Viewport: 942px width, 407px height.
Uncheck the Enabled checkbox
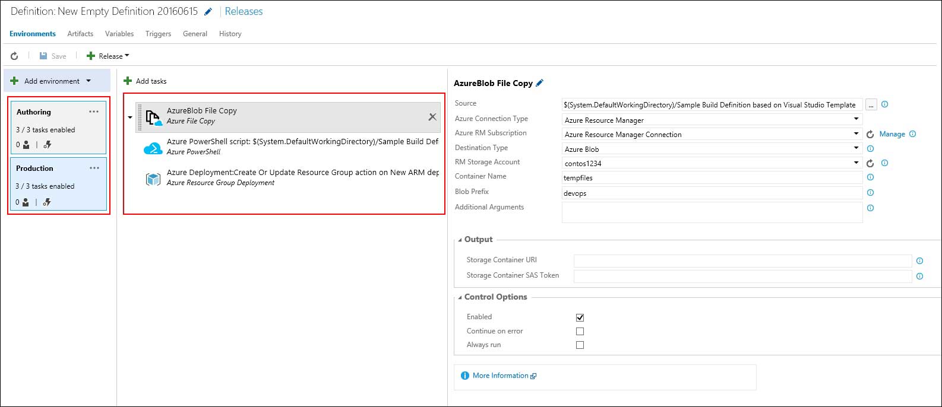click(580, 317)
